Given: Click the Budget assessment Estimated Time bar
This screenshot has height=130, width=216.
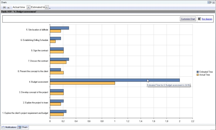Looking at the screenshot, I should [x=115, y=80].
